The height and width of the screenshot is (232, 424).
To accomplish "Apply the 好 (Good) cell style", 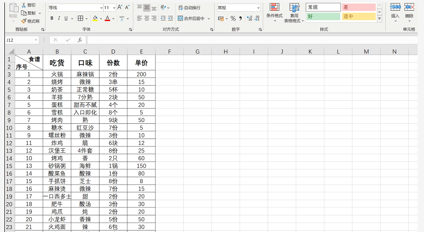I will point(323,16).
